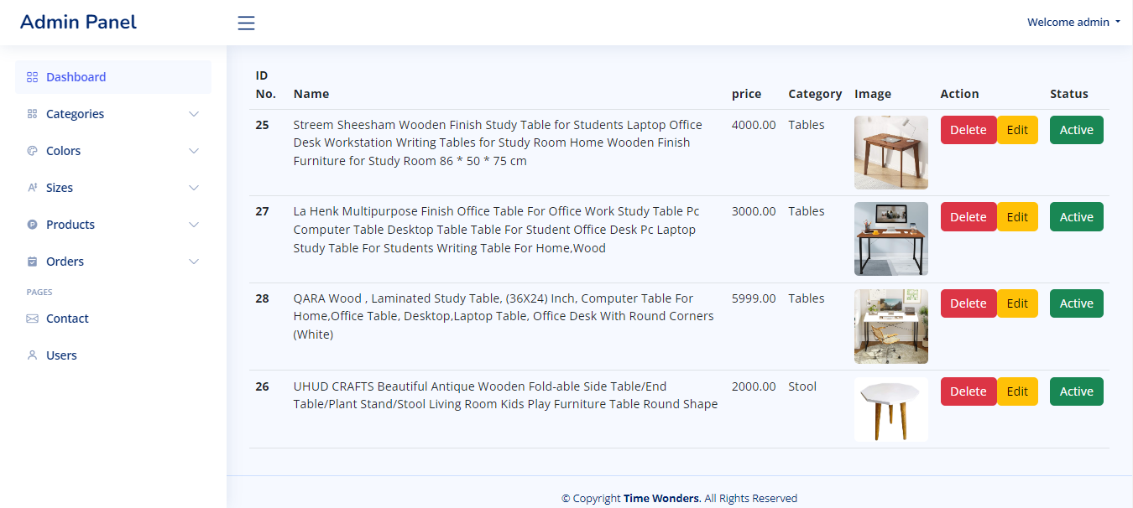
Task: Click the Stool category cell
Action: (x=802, y=386)
